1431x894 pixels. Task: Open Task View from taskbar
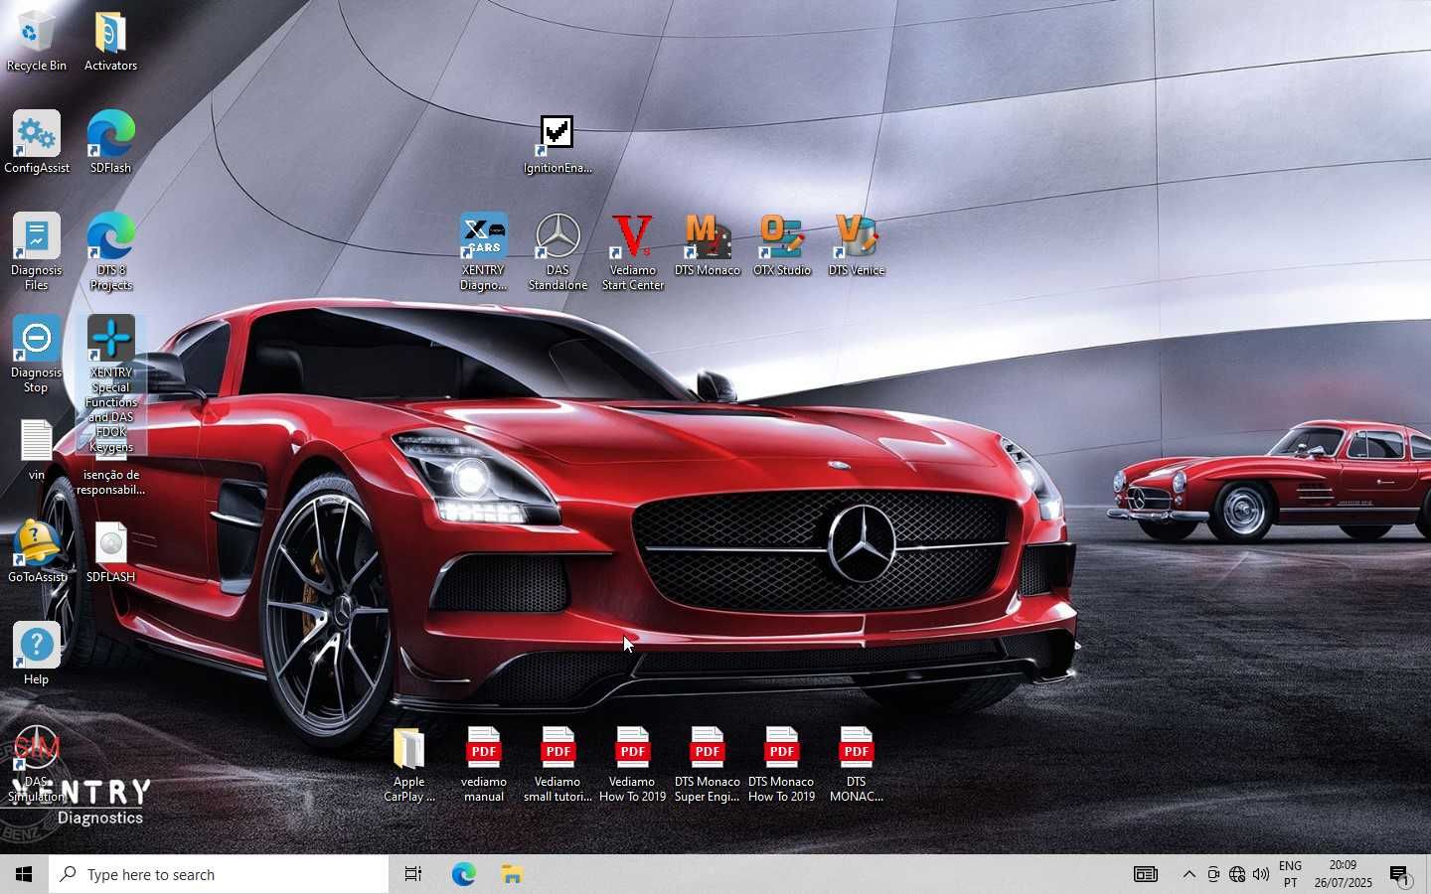[413, 874]
